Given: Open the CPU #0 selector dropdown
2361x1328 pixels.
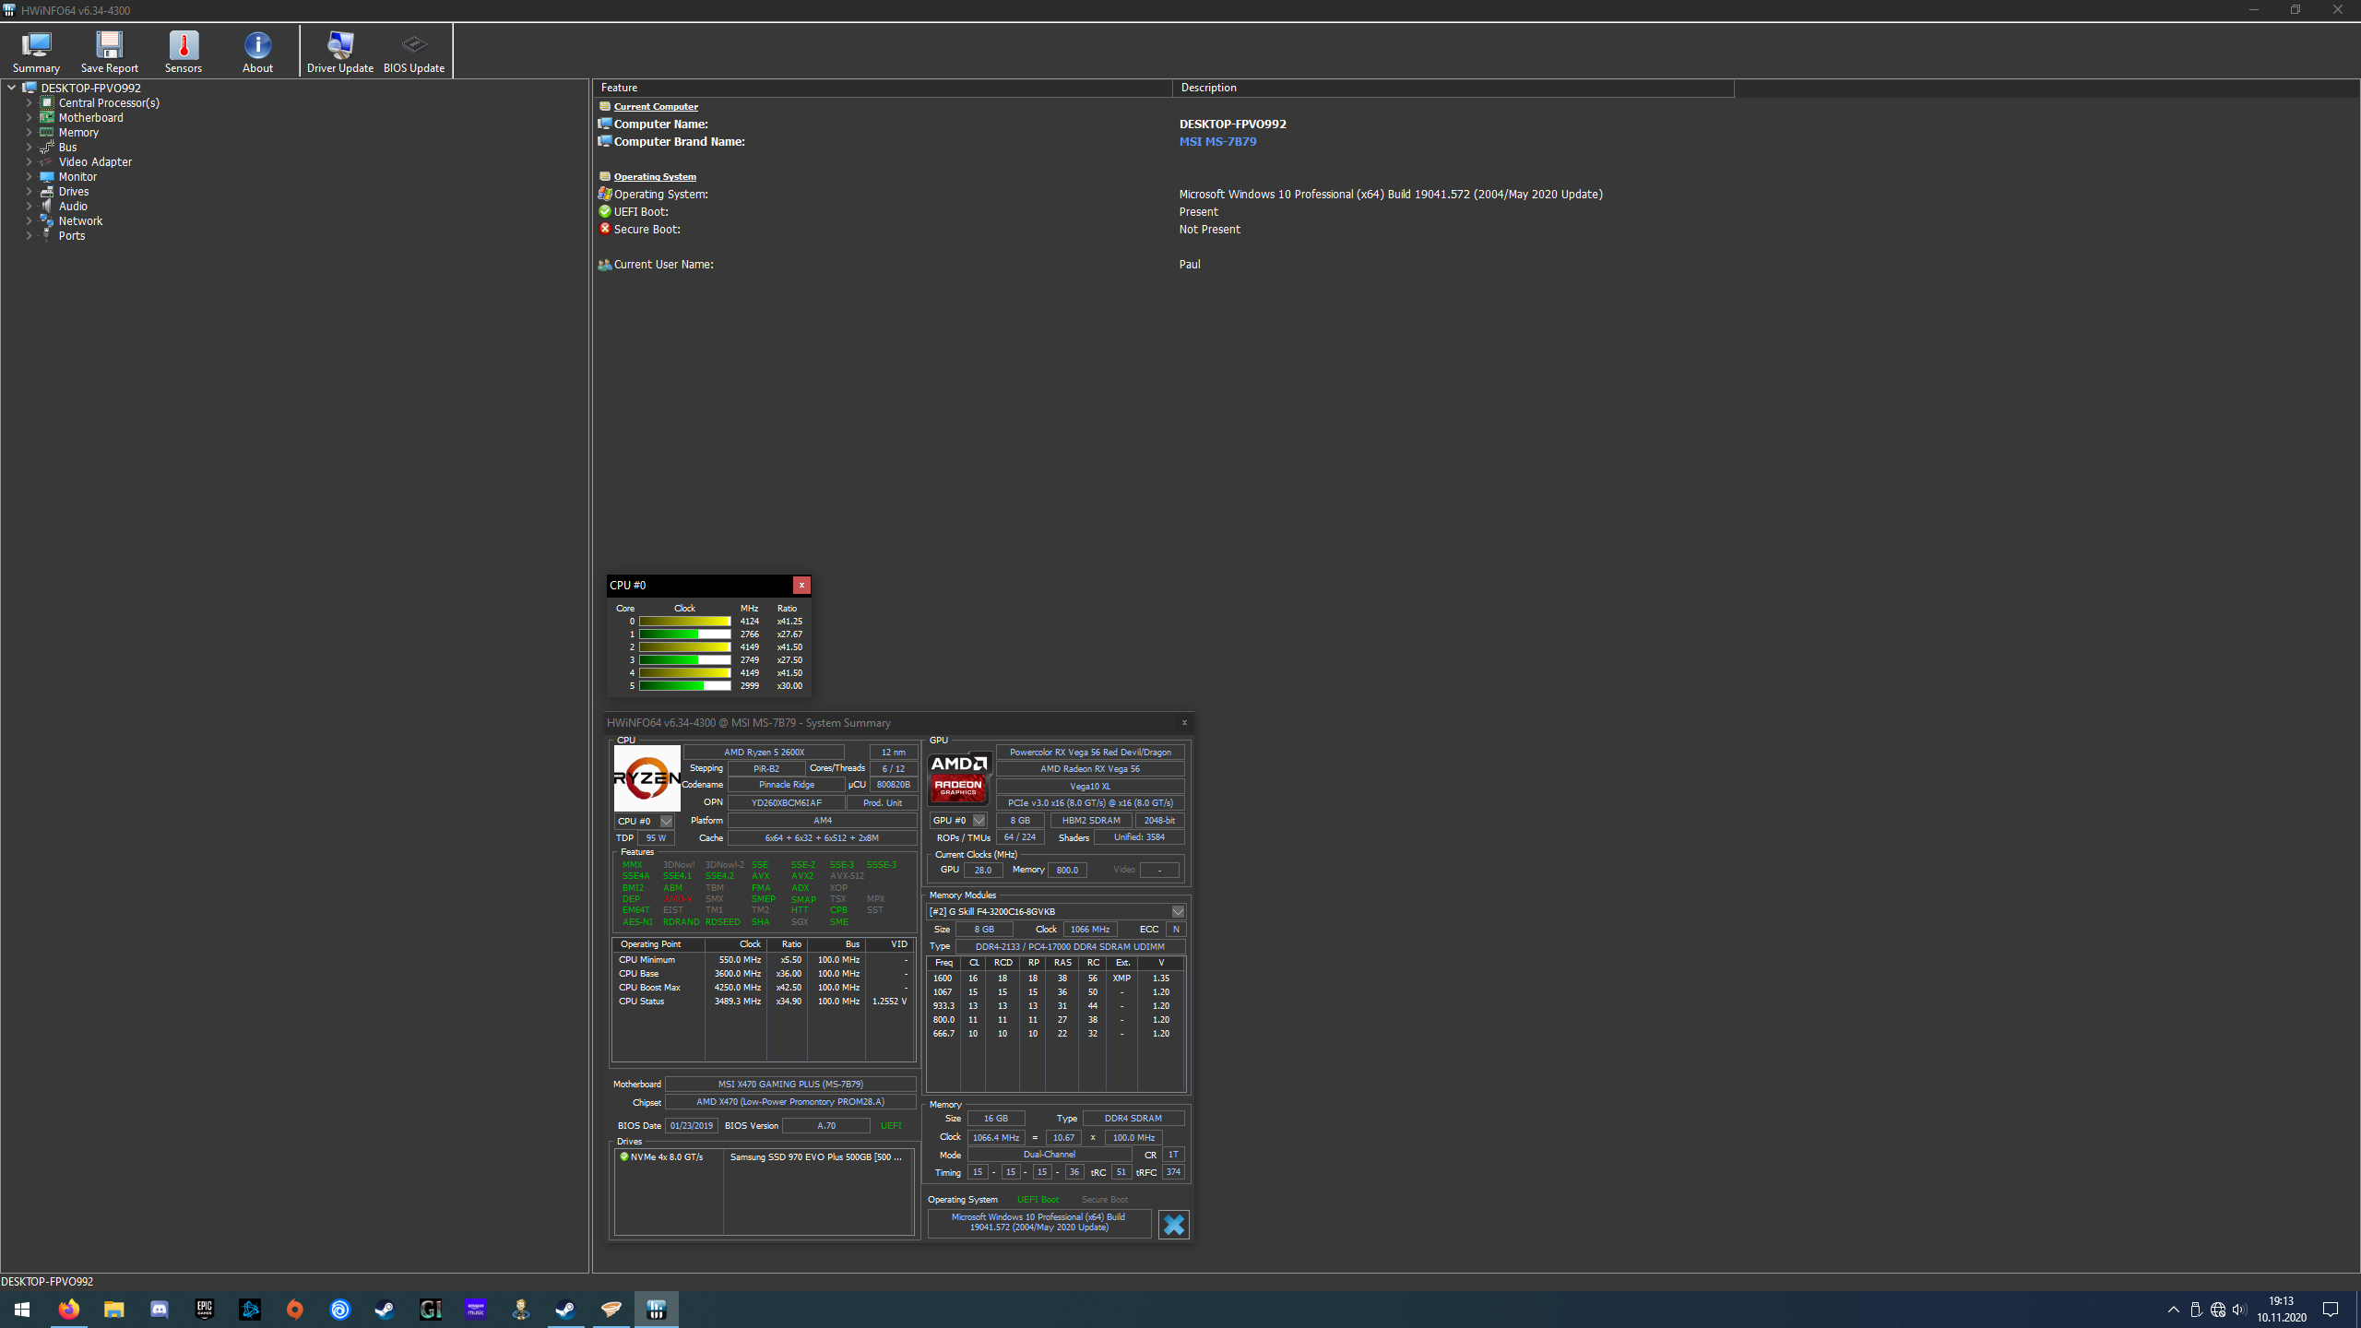Looking at the screenshot, I should [x=666, y=821].
